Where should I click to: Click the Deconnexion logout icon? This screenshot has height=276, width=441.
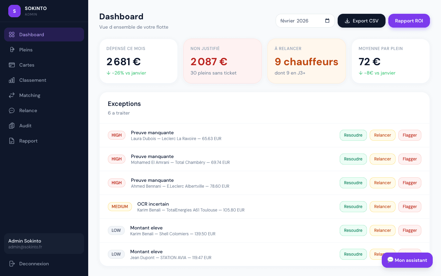[x=12, y=264]
